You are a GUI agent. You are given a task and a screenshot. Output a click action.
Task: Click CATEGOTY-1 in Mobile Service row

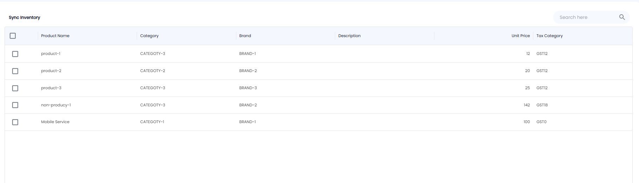tap(152, 122)
